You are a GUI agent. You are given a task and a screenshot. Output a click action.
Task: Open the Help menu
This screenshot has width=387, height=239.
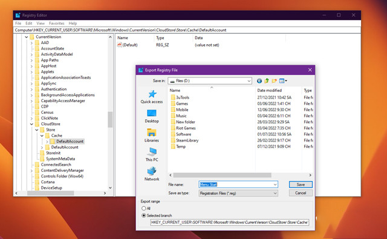(x=73, y=23)
